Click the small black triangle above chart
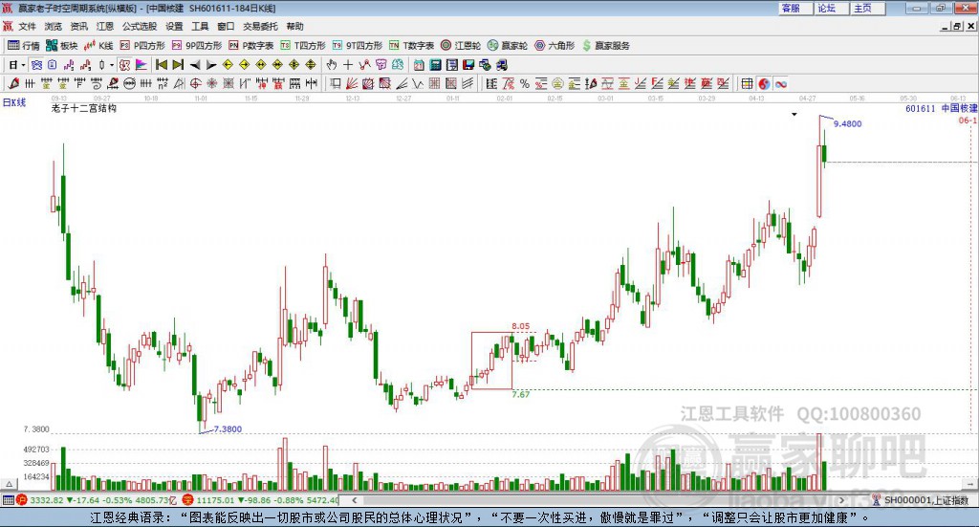The image size is (979, 527). (794, 114)
